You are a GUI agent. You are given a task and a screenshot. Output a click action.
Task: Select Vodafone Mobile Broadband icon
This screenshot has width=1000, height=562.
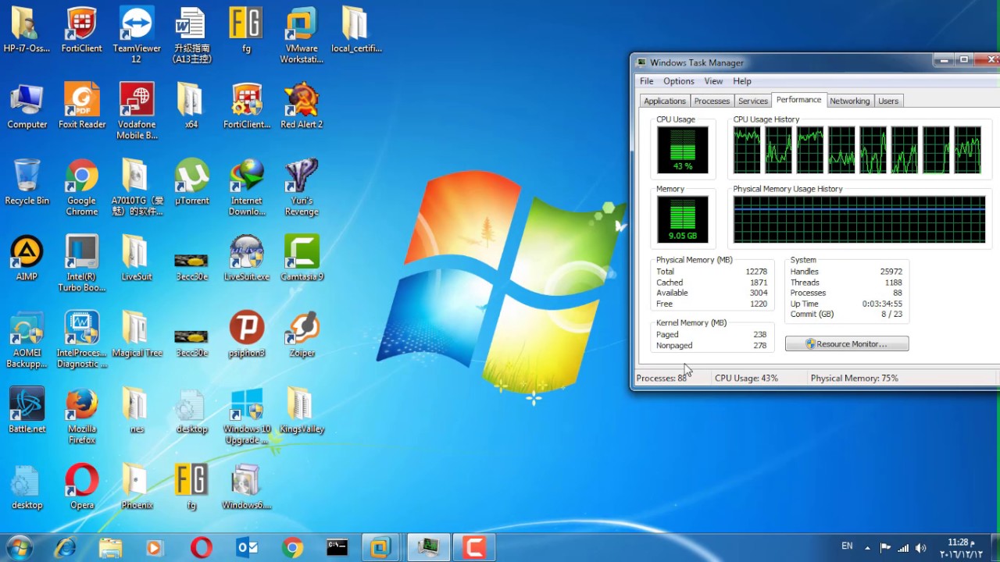[137, 112]
